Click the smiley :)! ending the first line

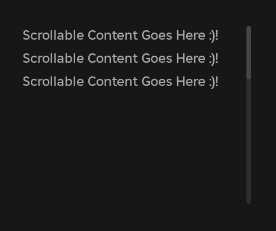coord(214,36)
